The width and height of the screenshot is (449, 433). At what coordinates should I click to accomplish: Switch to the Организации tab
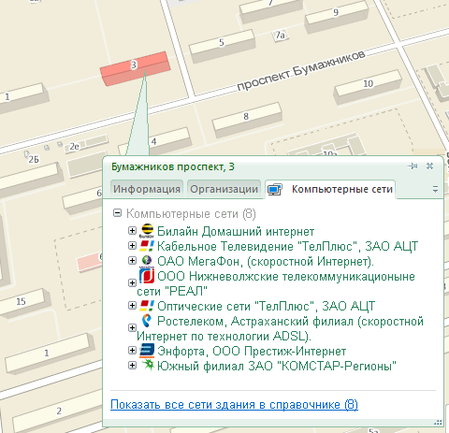tap(224, 189)
